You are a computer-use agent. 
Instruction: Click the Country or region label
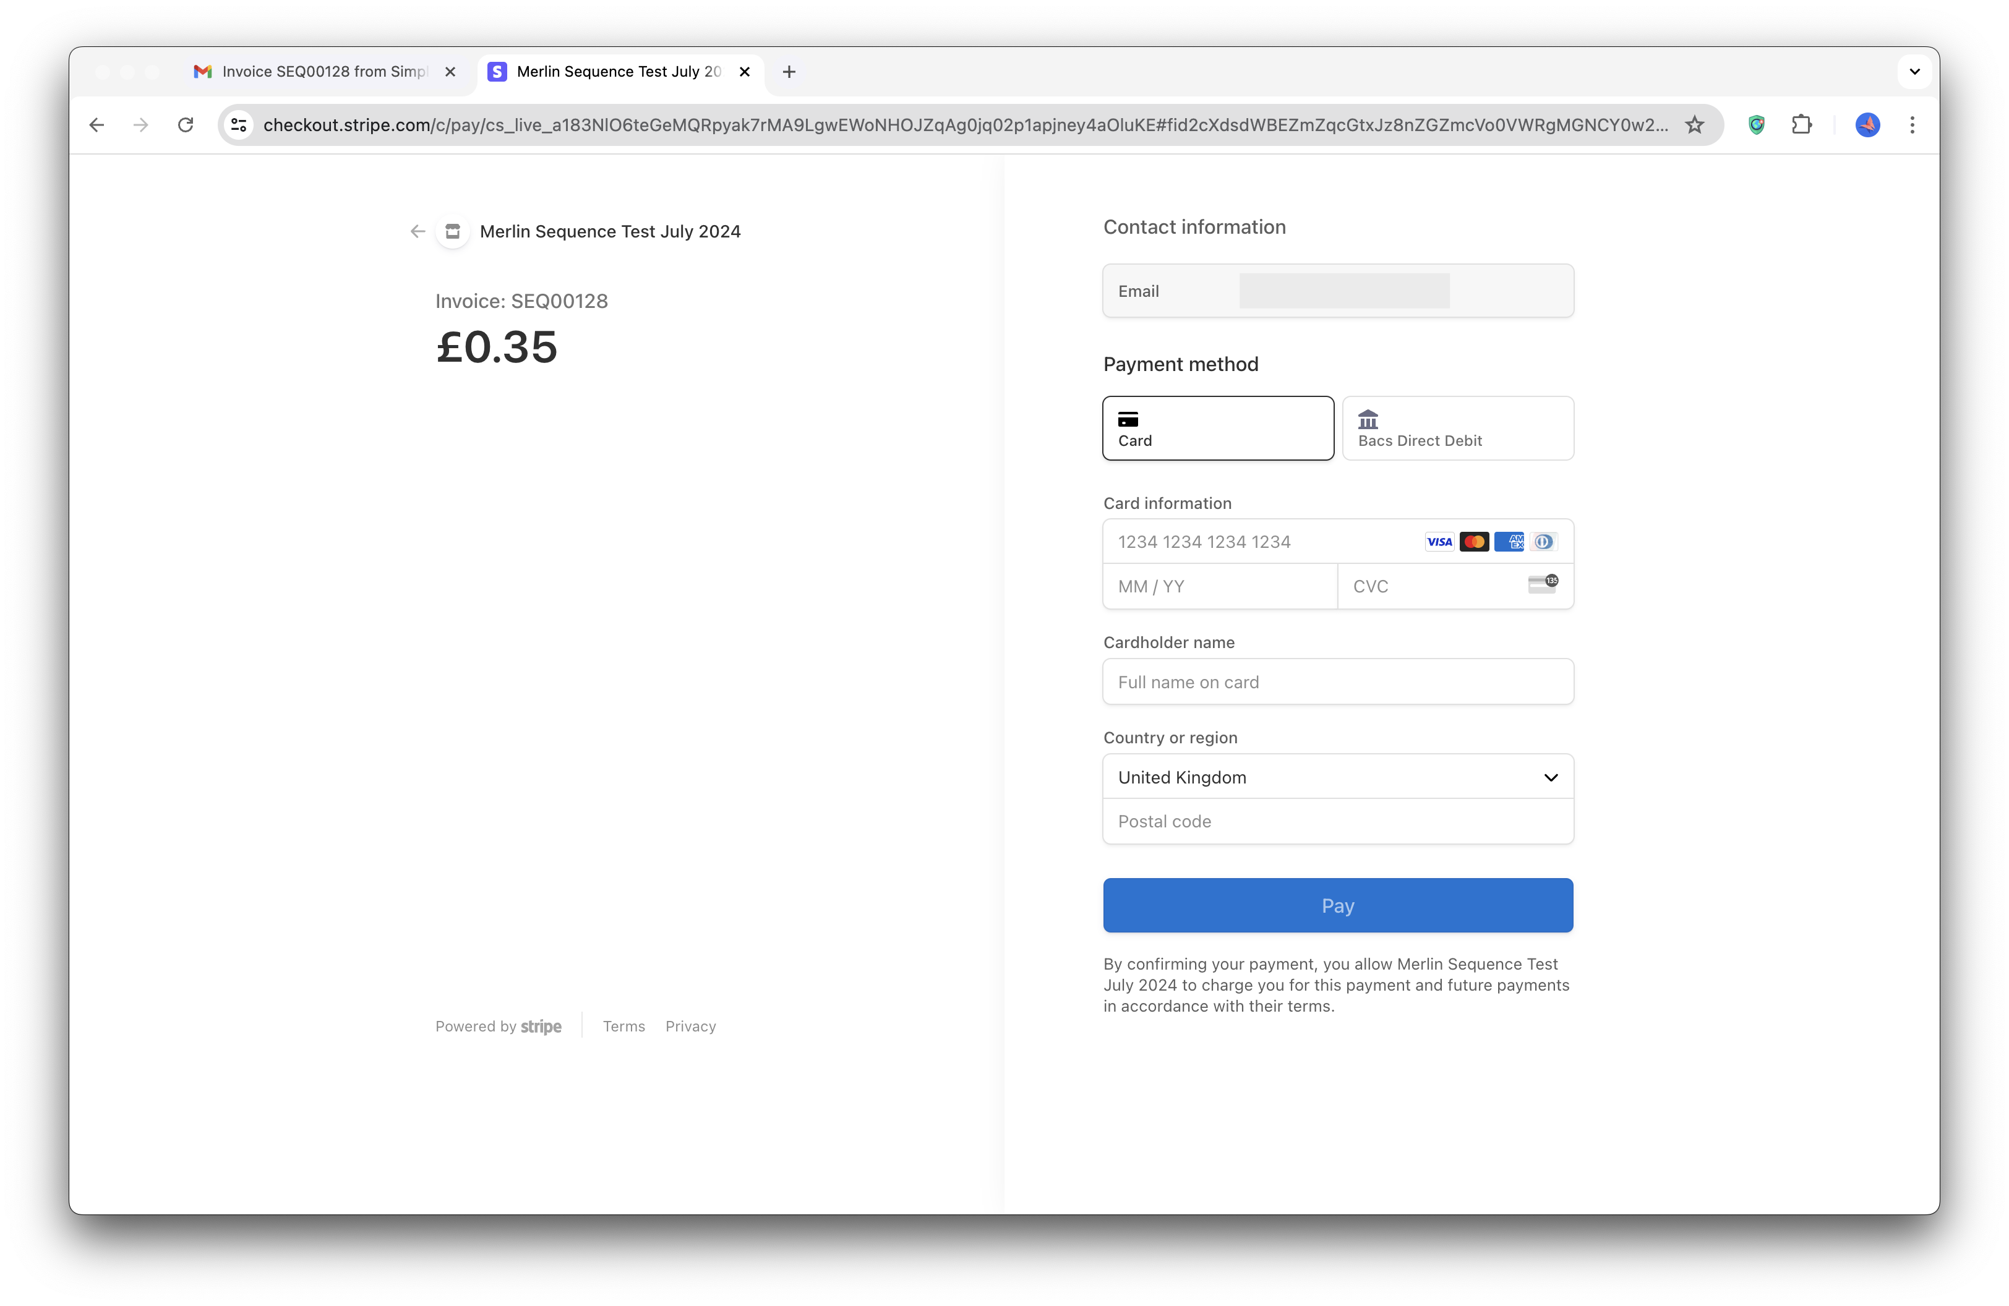[x=1171, y=737]
